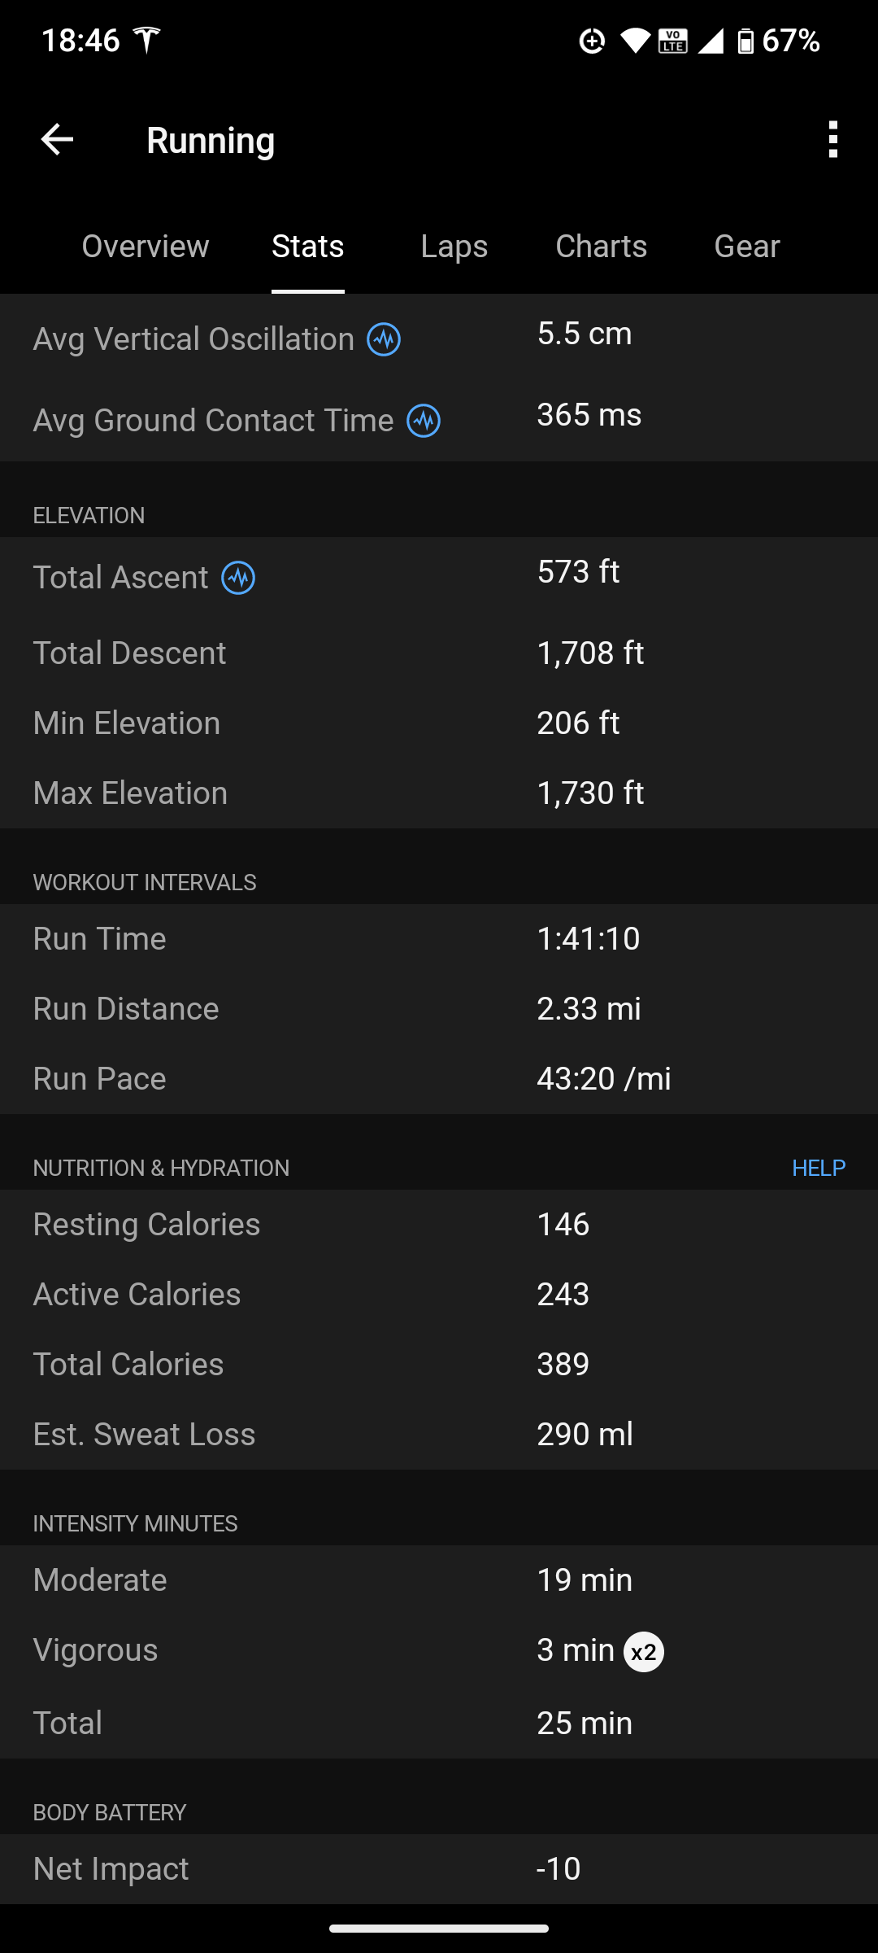
Task: Open the Charts tab
Action: pyautogui.click(x=601, y=246)
